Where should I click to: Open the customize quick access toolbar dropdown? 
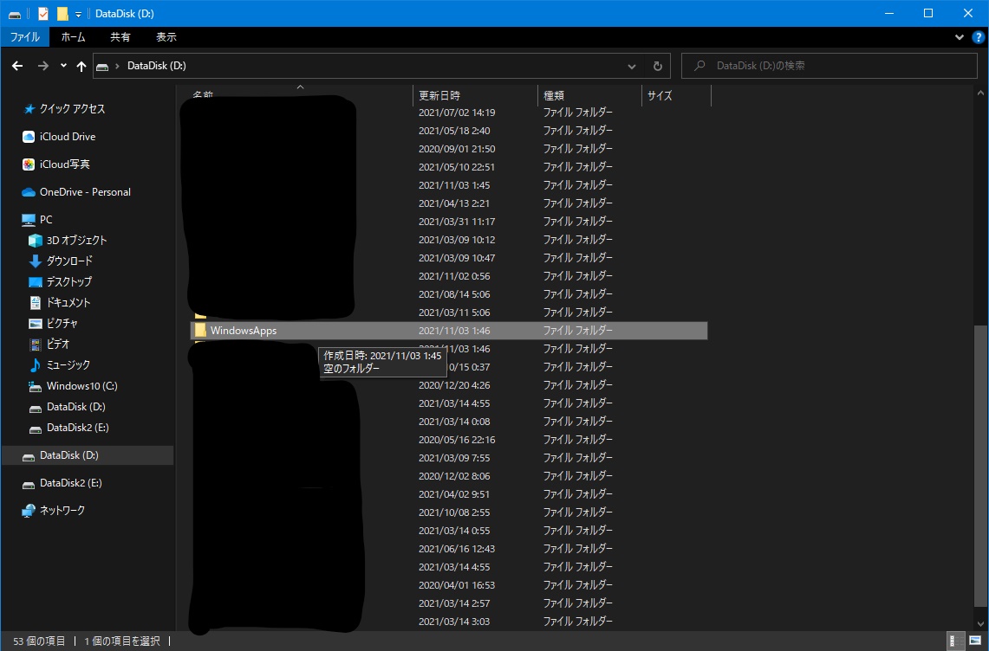click(78, 14)
